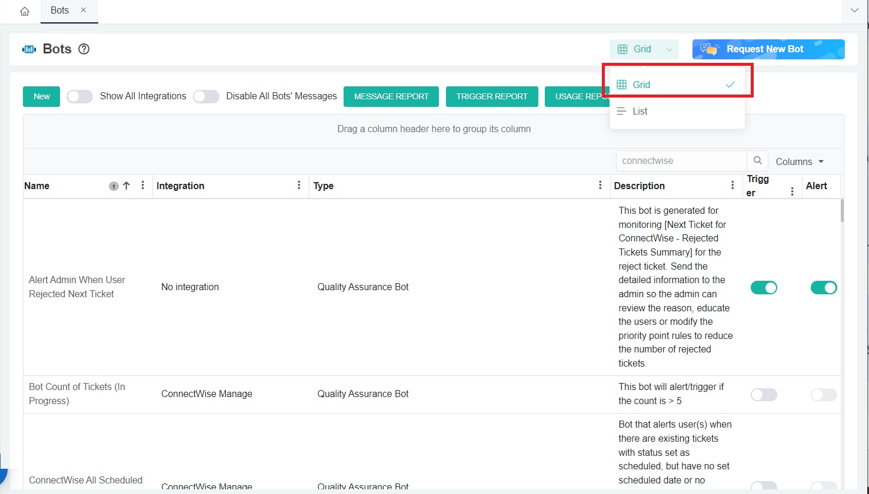869x494 pixels.
Task: Open the Bots help question-mark icon
Action: pos(84,49)
